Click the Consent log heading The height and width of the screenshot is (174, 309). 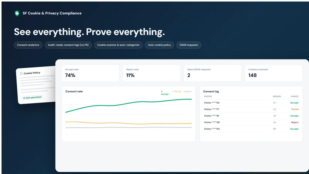tap(211, 91)
